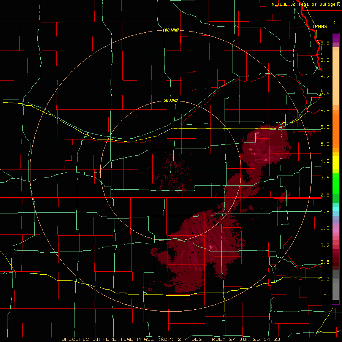342x342 pixels.
Task: Pick the cyan swatch on the color bar
Action: [336, 209]
